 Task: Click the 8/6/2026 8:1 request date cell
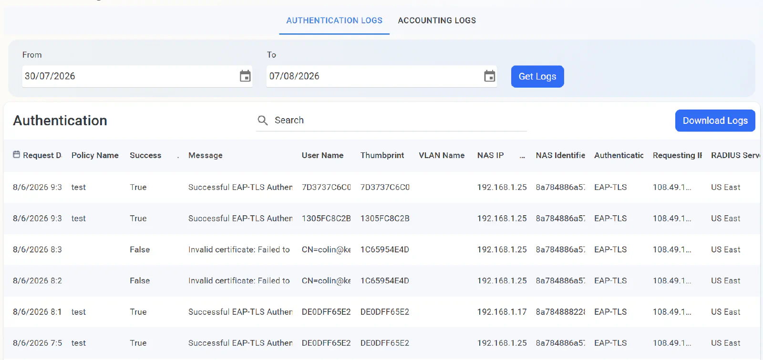click(37, 312)
